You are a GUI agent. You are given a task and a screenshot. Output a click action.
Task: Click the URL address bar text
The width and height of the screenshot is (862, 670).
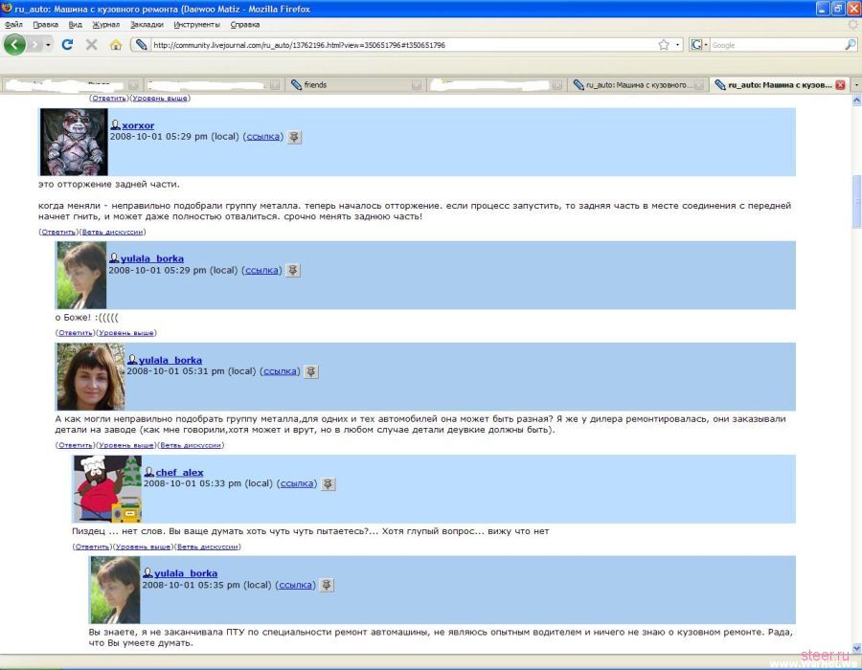point(299,45)
